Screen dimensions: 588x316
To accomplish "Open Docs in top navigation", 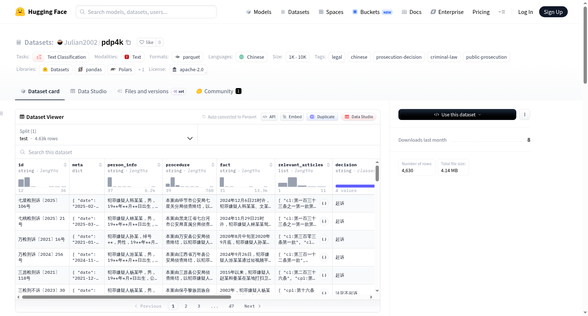I will click(x=411, y=12).
